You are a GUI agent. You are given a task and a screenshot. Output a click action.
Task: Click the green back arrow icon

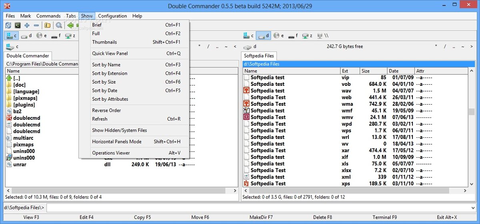click(70, 25)
